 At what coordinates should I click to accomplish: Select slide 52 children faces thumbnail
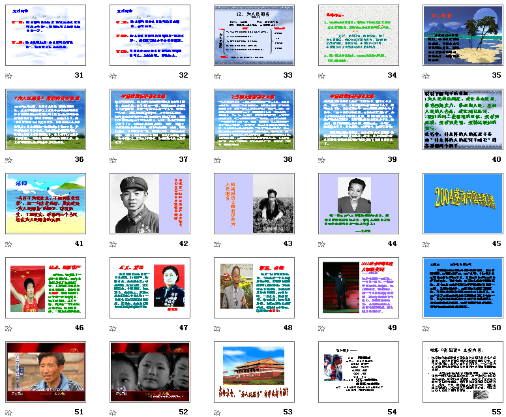point(150,372)
